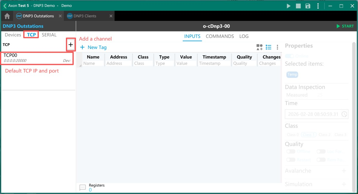Image resolution: width=358 pixels, height=194 pixels.
Task: Expand the Simulation section
Action: click(x=344, y=184)
